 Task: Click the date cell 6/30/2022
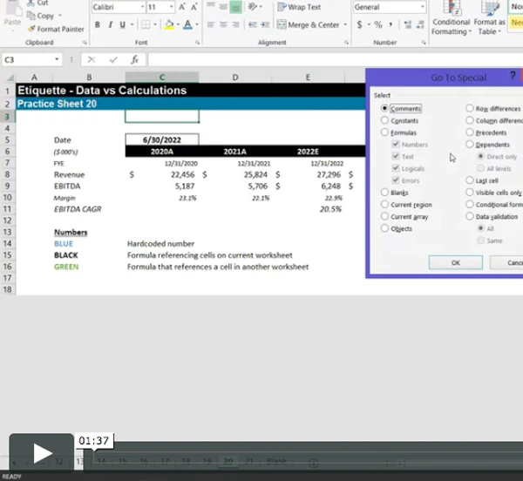[162, 139]
